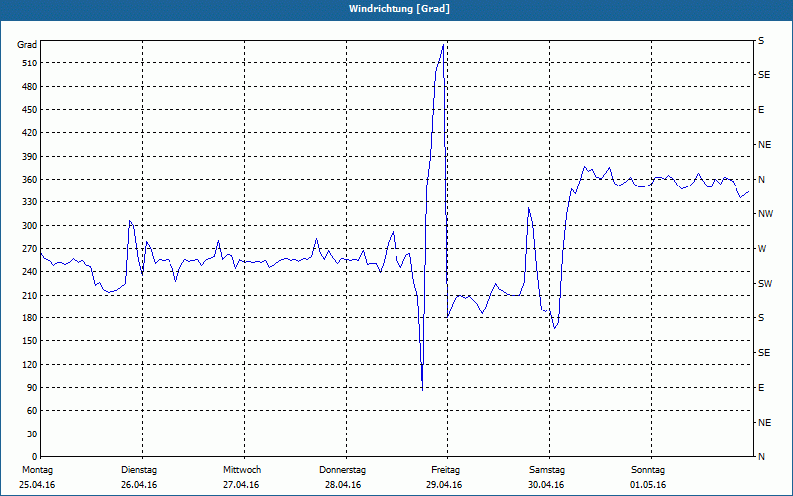The width and height of the screenshot is (793, 496).
Task: Select the 210 y-axis label
Action: [29, 295]
